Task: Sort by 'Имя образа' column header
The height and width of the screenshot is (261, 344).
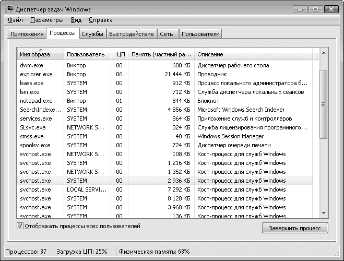Action: pyautogui.click(x=40, y=54)
